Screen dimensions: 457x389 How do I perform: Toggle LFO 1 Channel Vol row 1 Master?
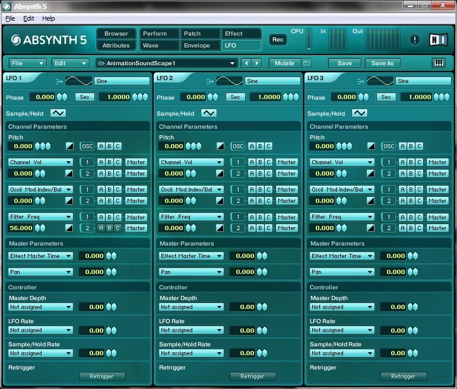136,162
